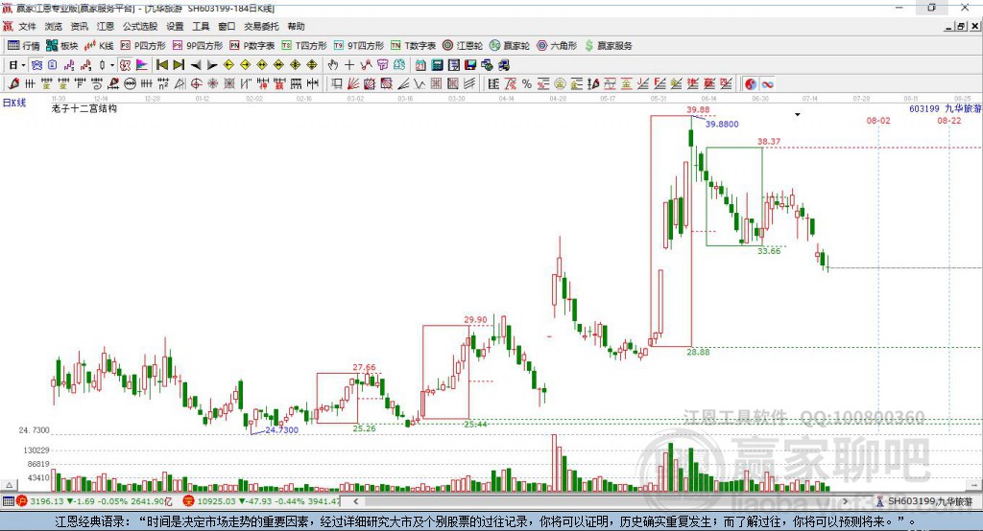Open the P数字表 number table
The height and width of the screenshot is (531, 983).
pos(252,46)
